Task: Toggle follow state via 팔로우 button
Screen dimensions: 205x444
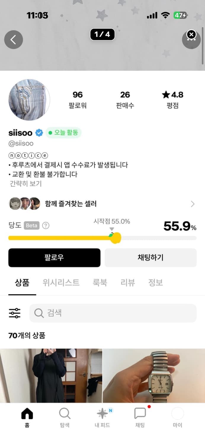Action: pyautogui.click(x=54, y=258)
